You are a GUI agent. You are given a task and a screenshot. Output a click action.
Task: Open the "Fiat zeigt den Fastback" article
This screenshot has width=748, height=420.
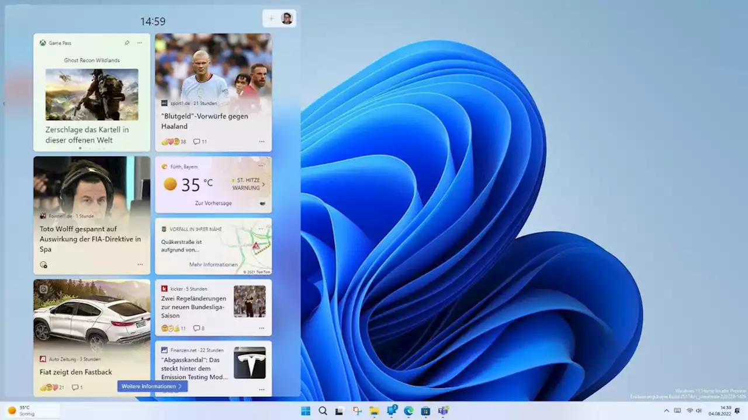[76, 372]
